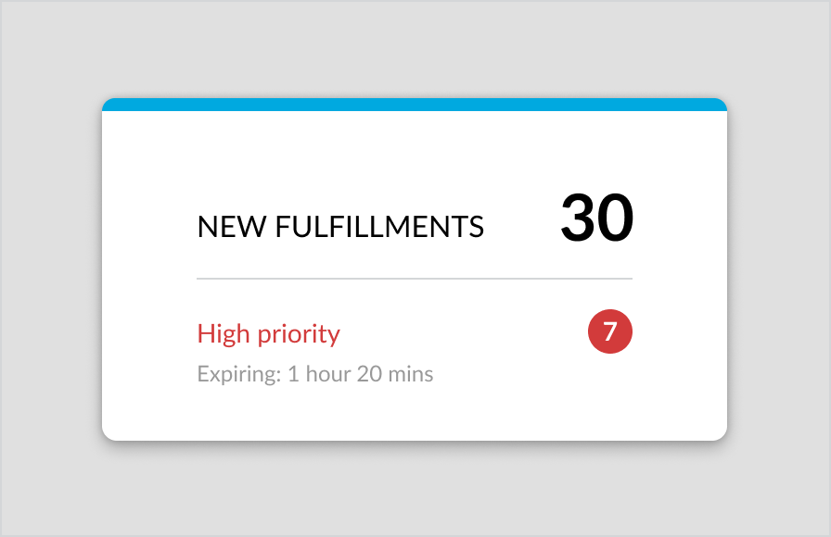Click the blue accent bar atop the card
The width and height of the screenshot is (831, 537).
point(415,105)
